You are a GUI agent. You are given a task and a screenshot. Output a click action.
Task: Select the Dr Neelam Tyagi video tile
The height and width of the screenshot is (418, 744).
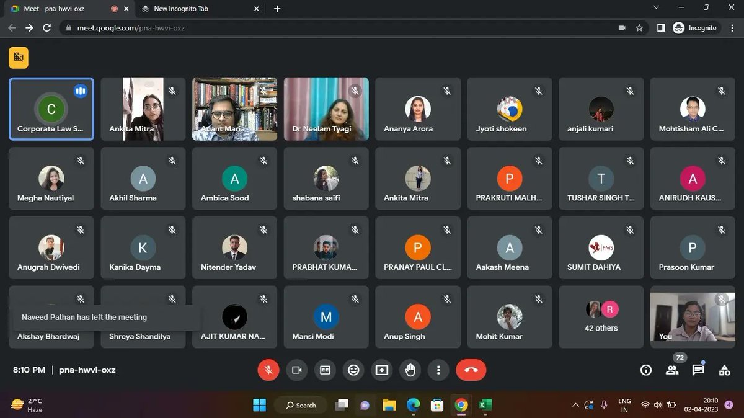pos(326,109)
